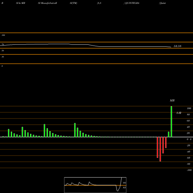Click the 'SI(TM)' header text
Screen dimensions: 193x193
[x=73, y=3]
